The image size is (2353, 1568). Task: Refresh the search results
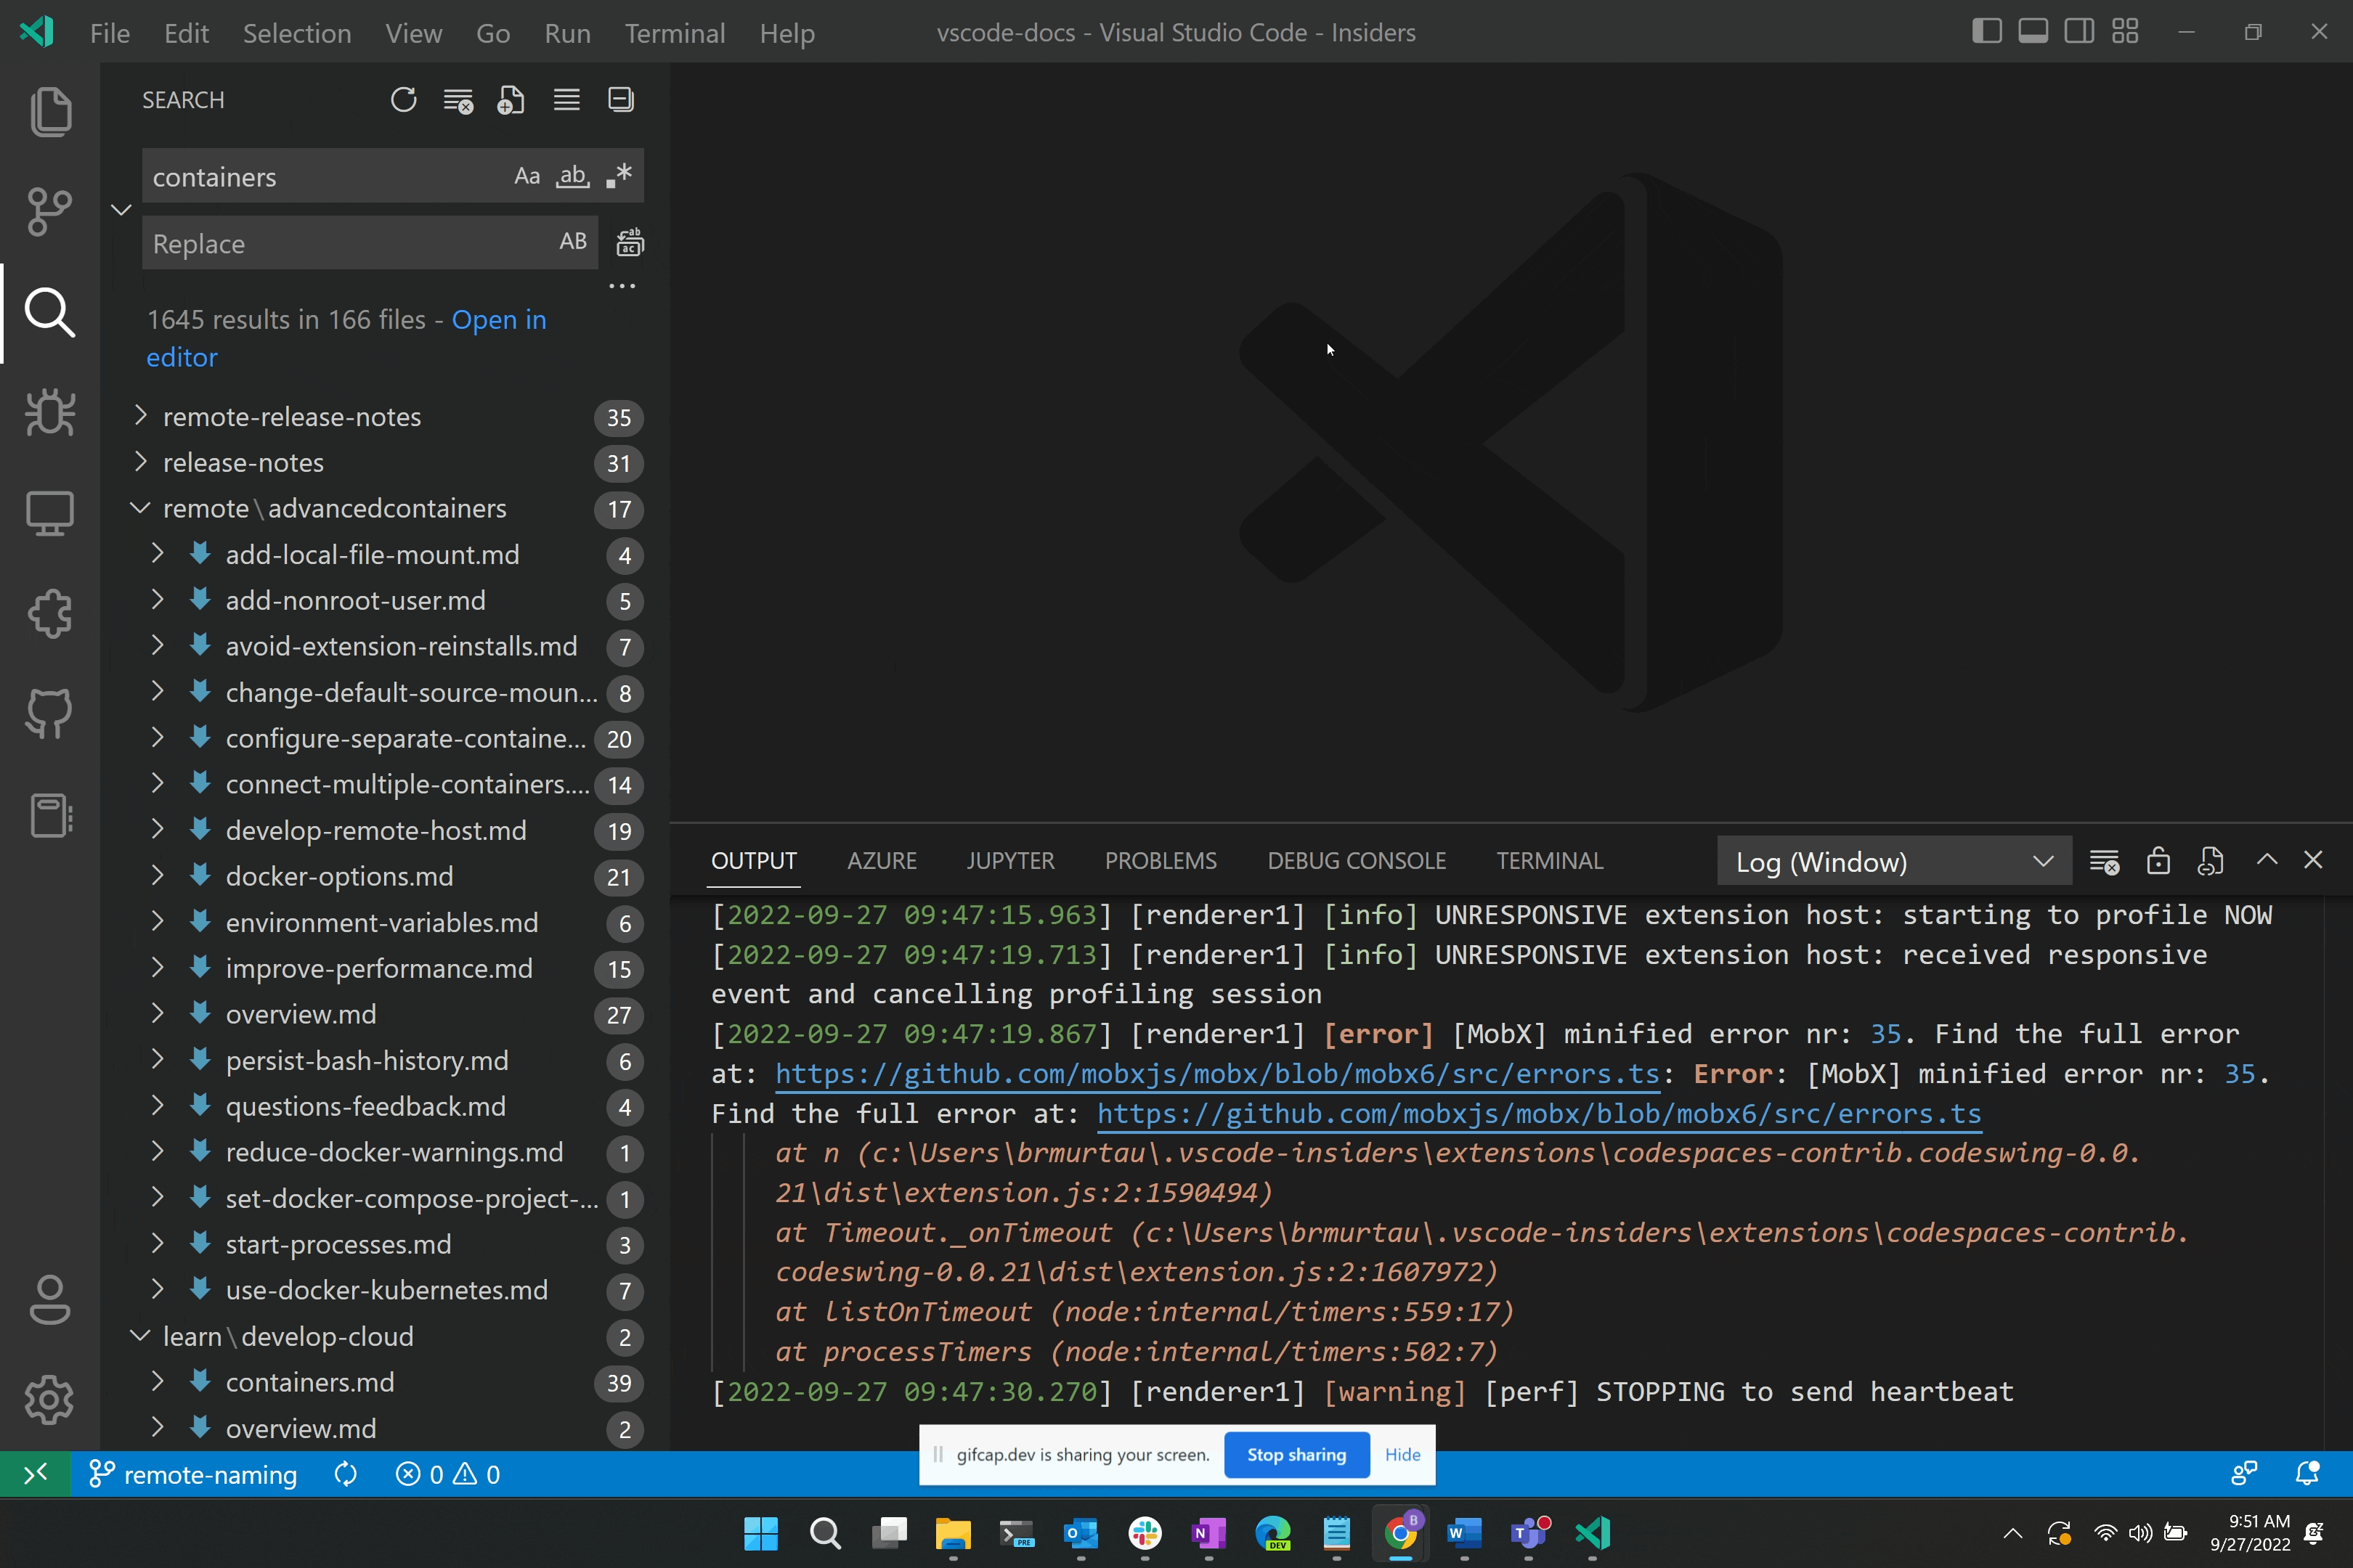[x=403, y=99]
